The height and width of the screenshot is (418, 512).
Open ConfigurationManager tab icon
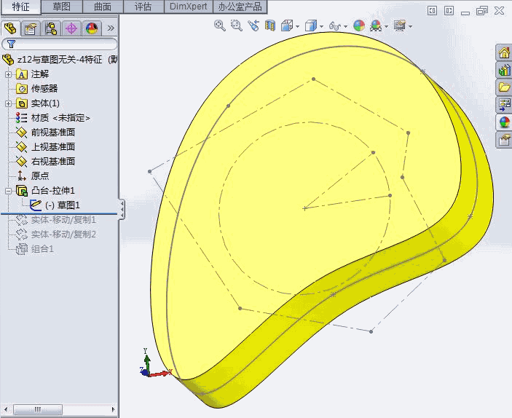(51, 28)
